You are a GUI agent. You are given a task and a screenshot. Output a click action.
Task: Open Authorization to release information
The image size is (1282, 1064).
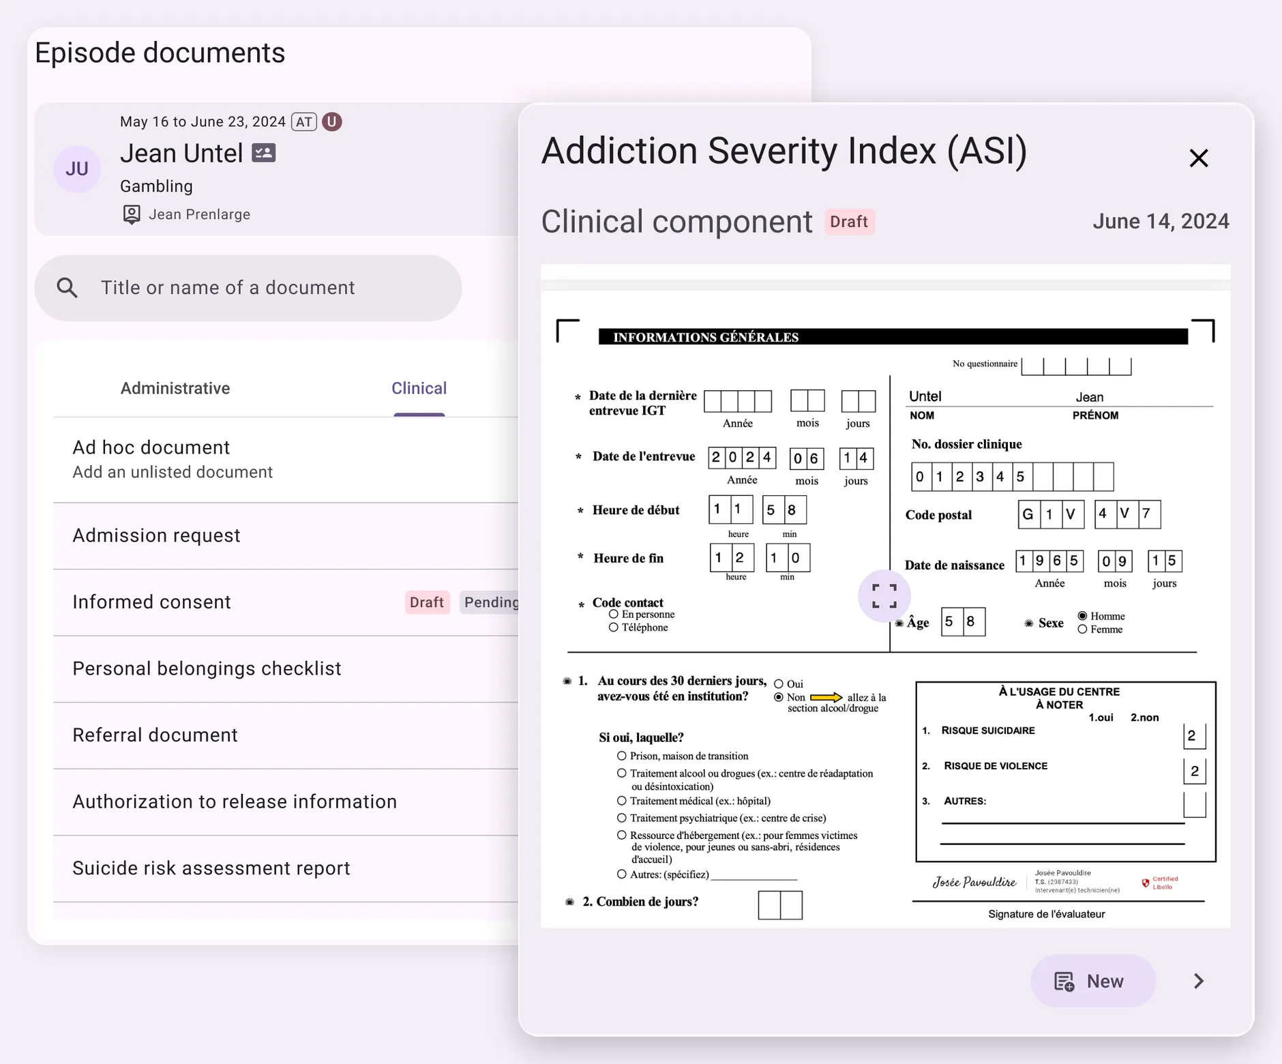pyautogui.click(x=286, y=801)
